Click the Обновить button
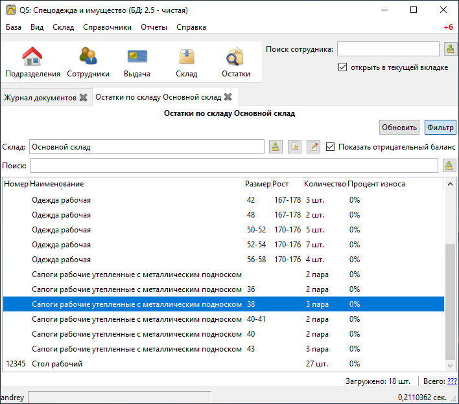 399,128
